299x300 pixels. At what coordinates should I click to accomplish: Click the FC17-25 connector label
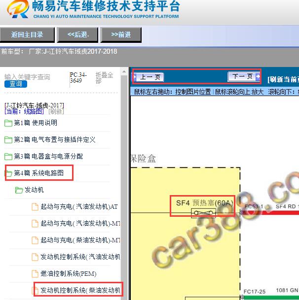click(254, 292)
